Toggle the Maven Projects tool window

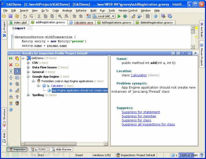(x=202, y=54)
